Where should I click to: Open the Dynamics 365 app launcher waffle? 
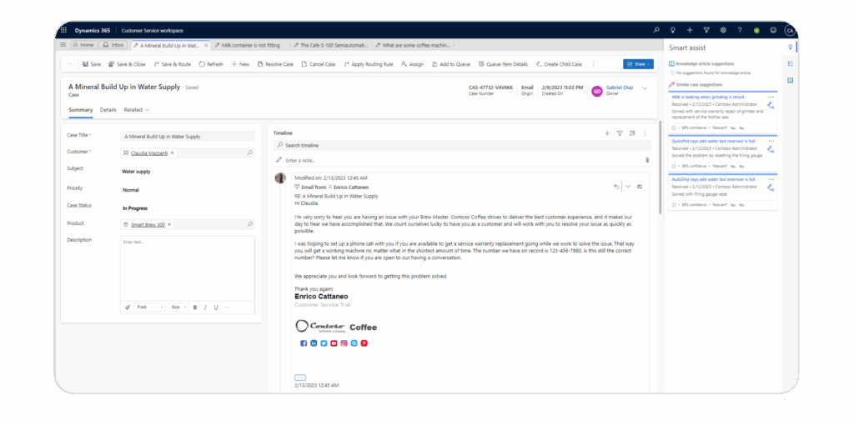coord(63,30)
